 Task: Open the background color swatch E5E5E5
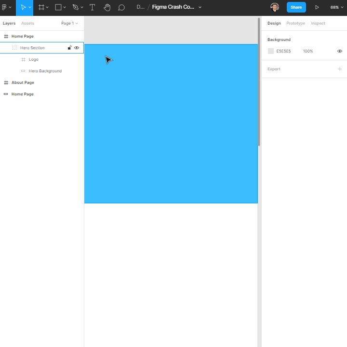pyautogui.click(x=271, y=51)
